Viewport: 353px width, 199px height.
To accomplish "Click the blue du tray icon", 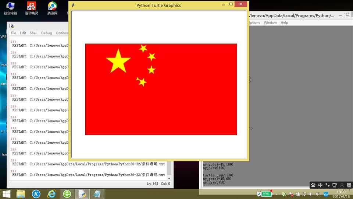I will point(326,194).
